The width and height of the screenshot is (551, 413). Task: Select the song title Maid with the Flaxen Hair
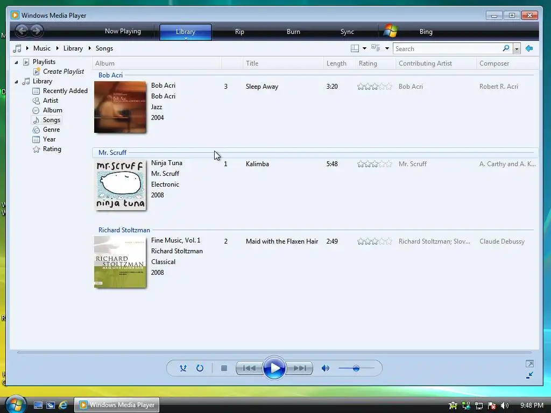282,241
